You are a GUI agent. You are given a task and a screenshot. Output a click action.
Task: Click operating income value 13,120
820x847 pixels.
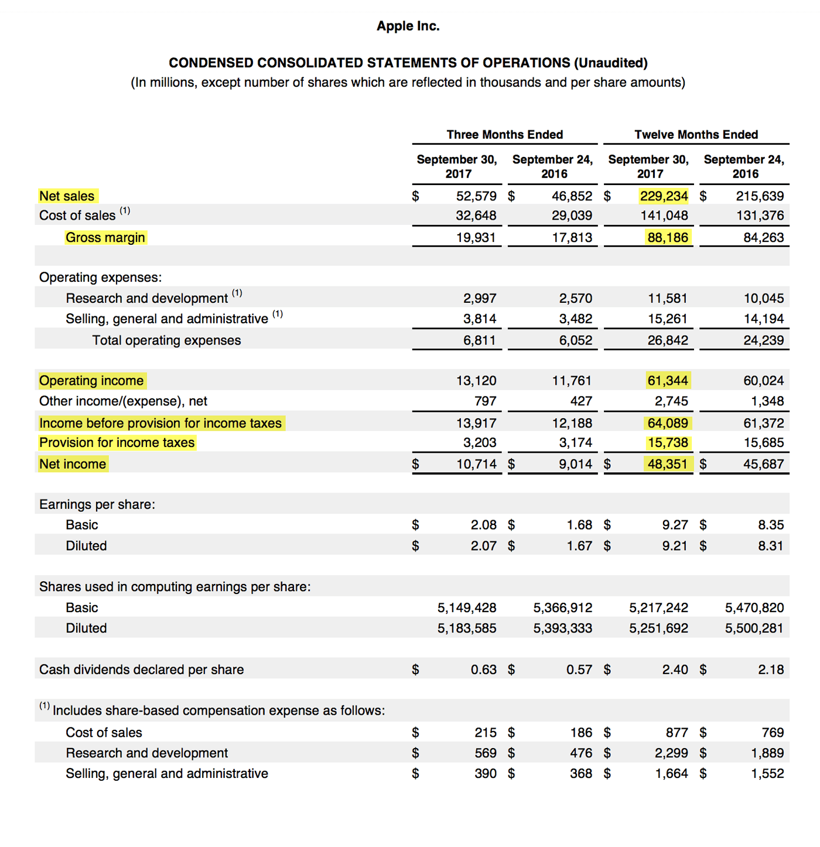coord(476,381)
